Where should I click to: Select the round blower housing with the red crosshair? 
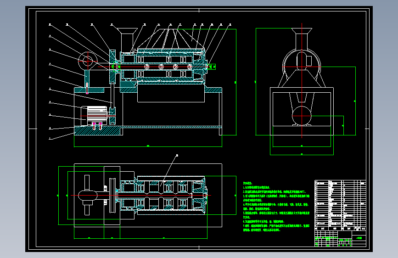coord(88,61)
